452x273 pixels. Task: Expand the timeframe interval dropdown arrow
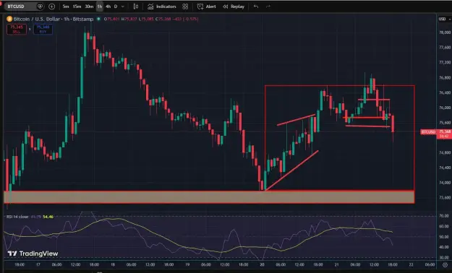(123, 6)
